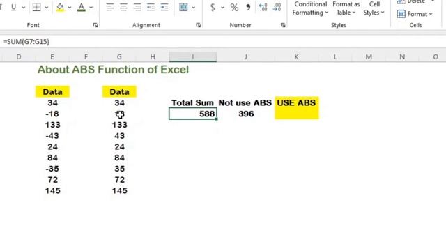This screenshot has width=446, height=251.
Task: Select column I header
Action: [193, 57]
